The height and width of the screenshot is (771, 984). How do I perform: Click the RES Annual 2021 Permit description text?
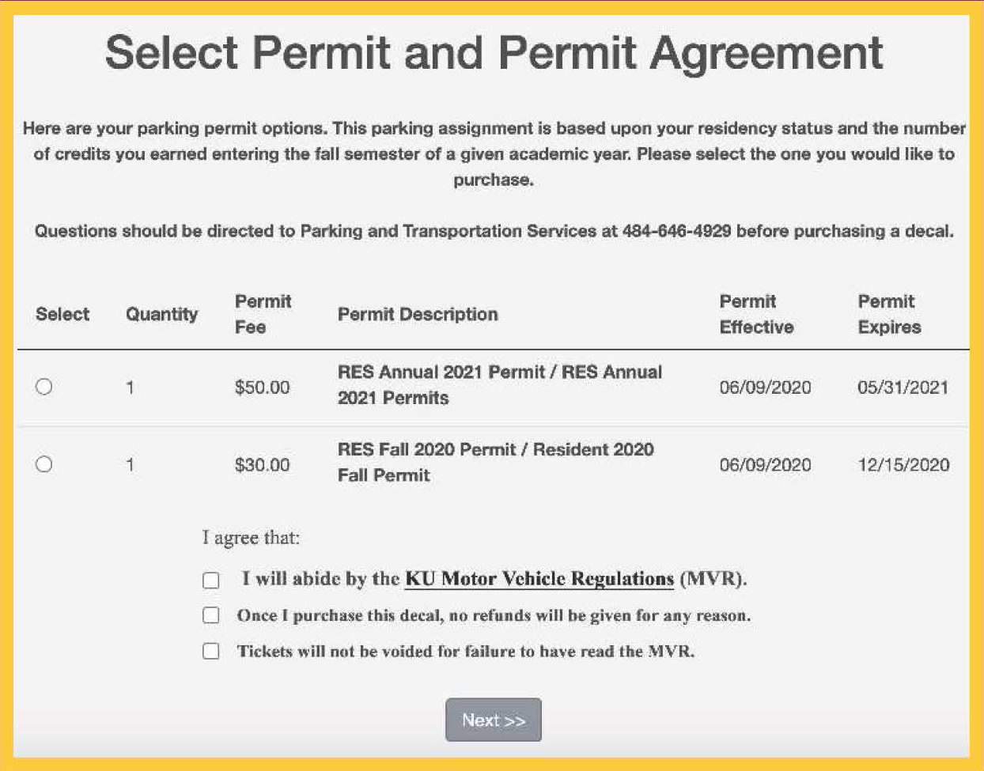[499, 384]
